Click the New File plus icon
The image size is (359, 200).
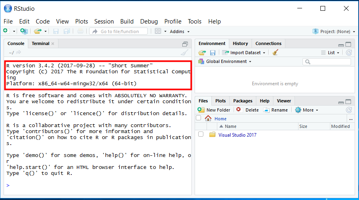(6, 31)
